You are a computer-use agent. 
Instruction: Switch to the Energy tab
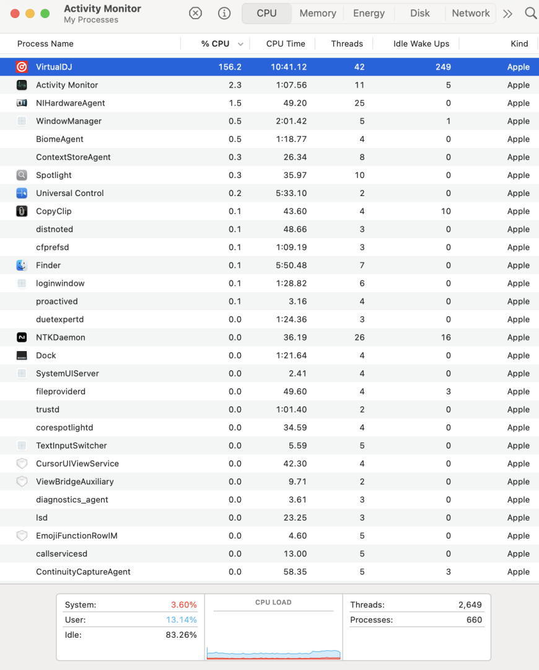click(x=369, y=13)
